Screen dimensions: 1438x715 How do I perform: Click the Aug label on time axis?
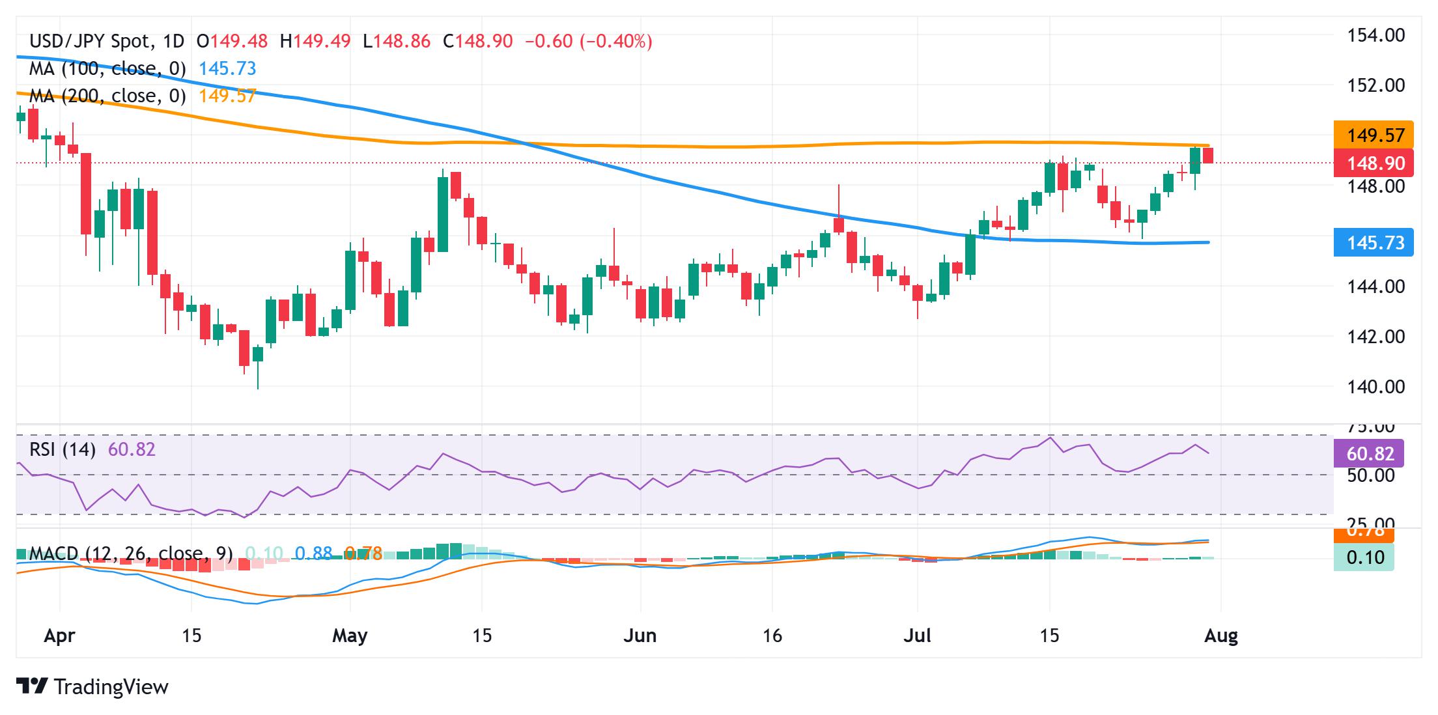[x=1221, y=635]
